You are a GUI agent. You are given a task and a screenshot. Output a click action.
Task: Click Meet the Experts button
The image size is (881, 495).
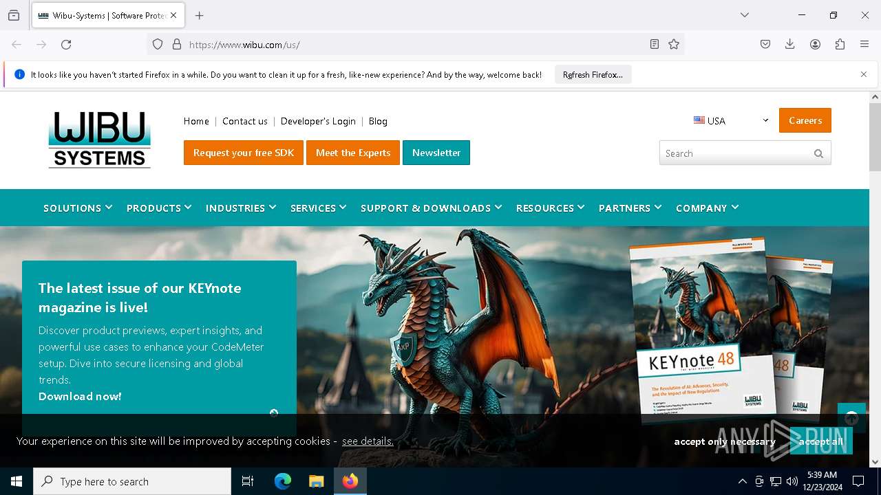[353, 153]
